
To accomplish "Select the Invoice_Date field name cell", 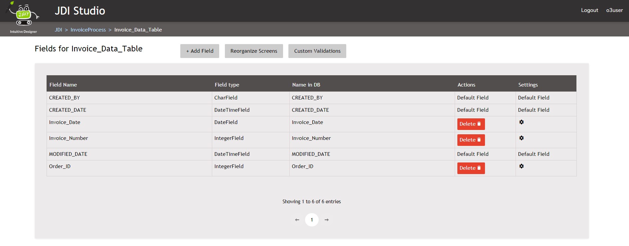I will tap(129, 124).
